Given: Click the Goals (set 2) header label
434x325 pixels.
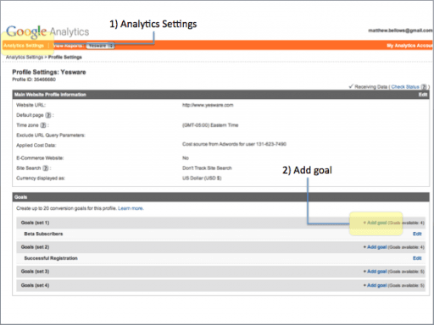Looking at the screenshot, I should pyautogui.click(x=35, y=247).
